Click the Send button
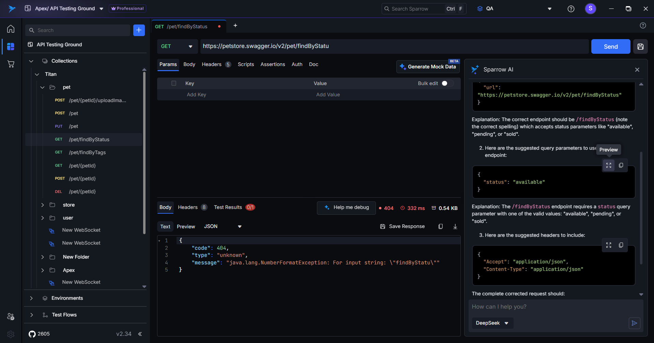 610,47
